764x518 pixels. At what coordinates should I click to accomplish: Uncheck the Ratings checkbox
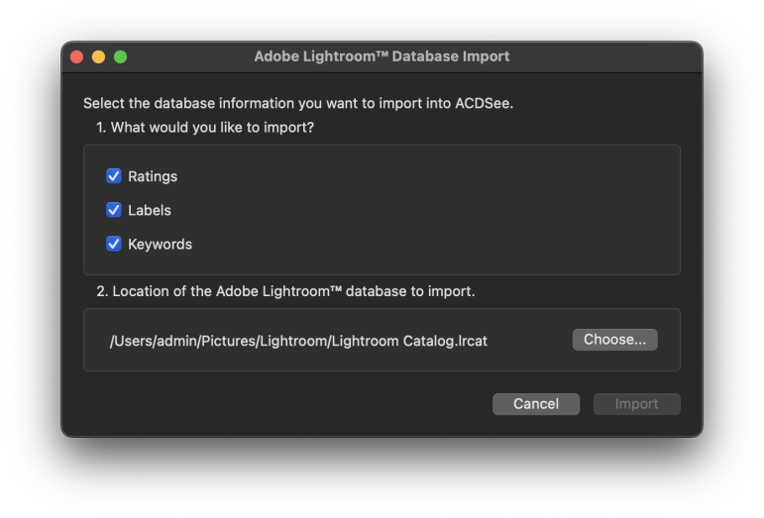(x=114, y=176)
